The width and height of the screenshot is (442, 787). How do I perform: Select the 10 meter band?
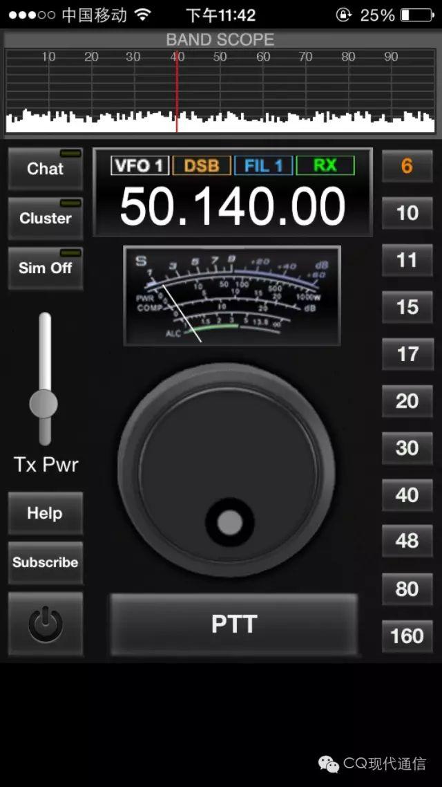click(x=407, y=213)
